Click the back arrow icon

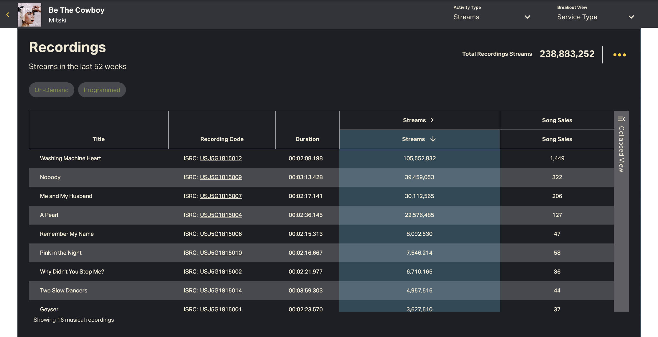click(x=8, y=15)
